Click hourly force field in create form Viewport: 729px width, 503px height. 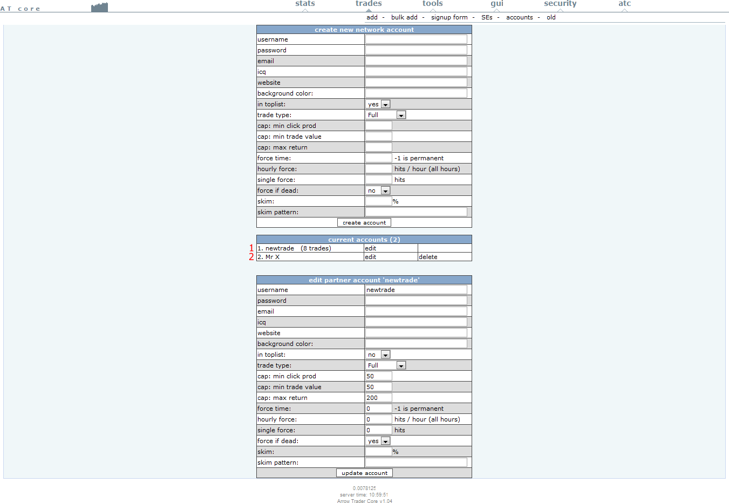(379, 169)
